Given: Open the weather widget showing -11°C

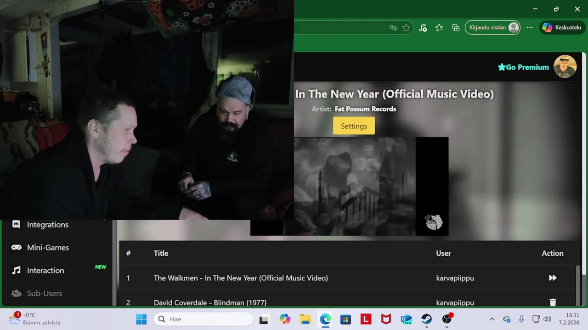Looking at the screenshot, I should [35, 319].
